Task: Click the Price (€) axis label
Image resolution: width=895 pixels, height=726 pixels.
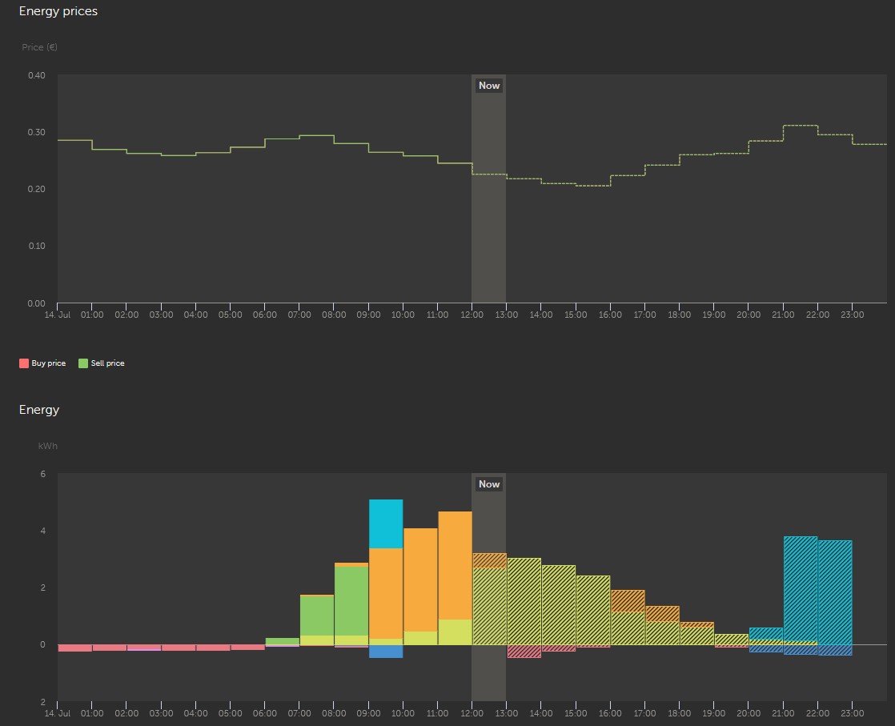Action: [x=38, y=47]
